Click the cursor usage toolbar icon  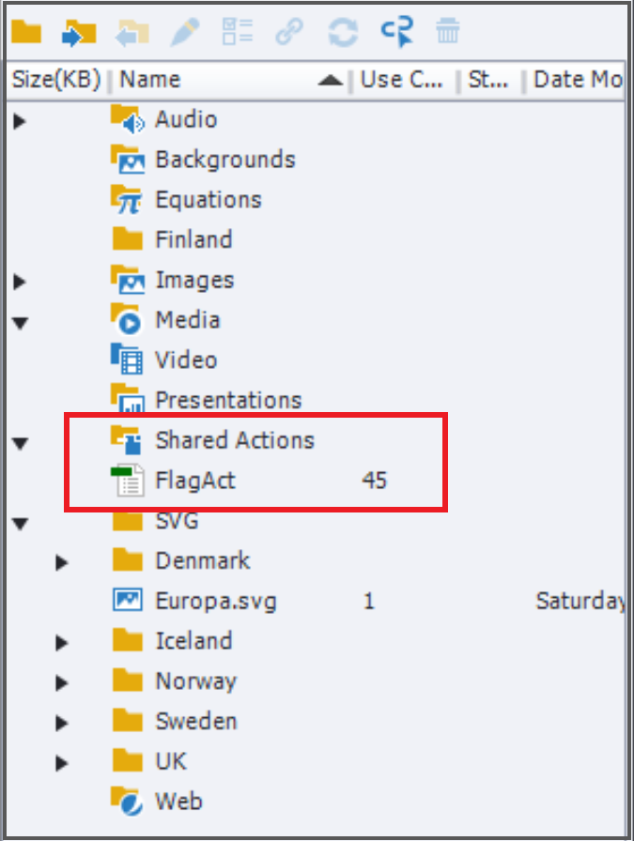pos(395,33)
